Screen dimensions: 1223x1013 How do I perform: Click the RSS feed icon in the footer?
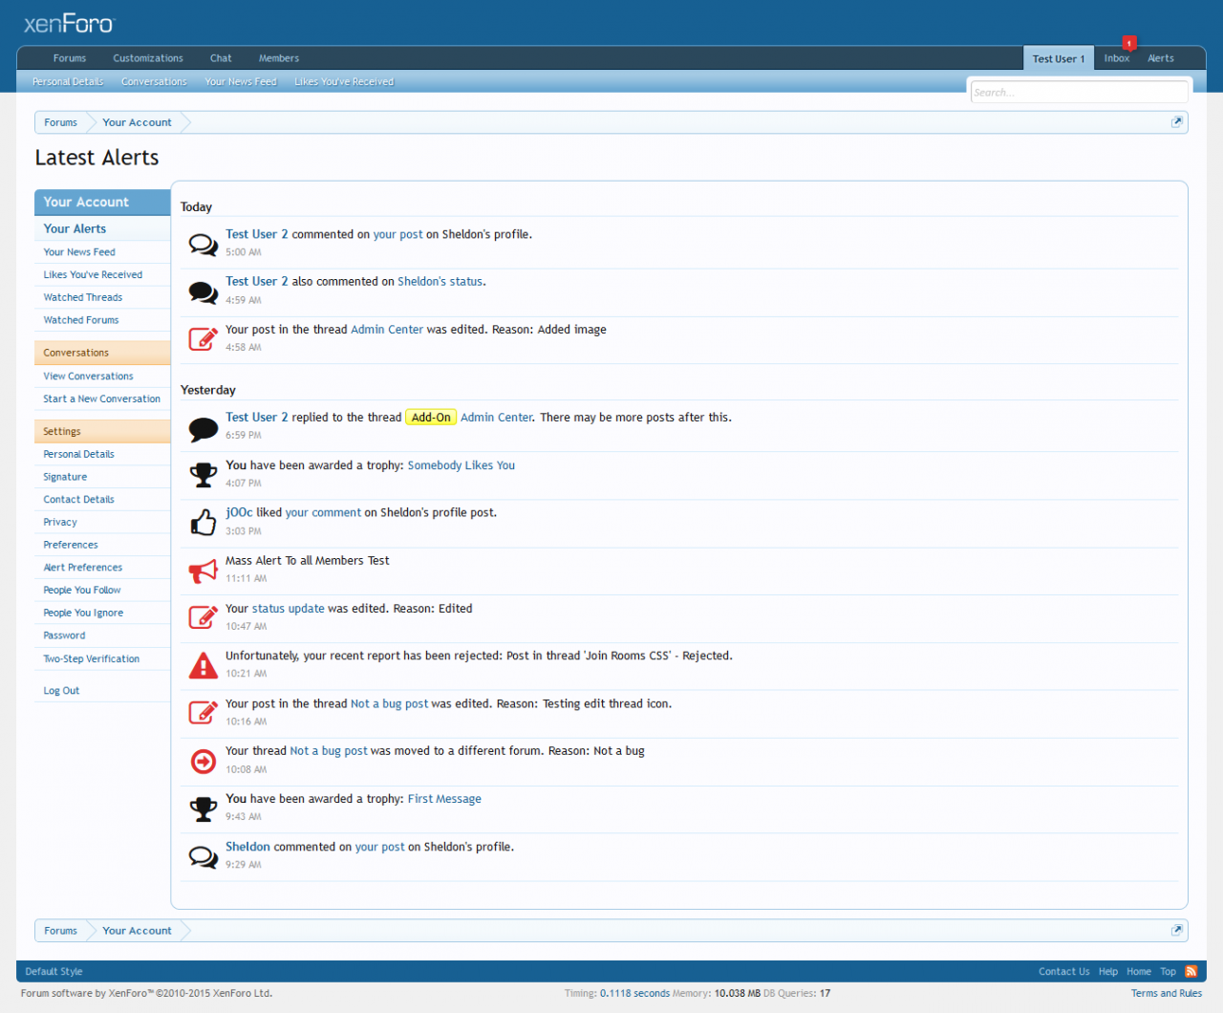pyautogui.click(x=1191, y=971)
